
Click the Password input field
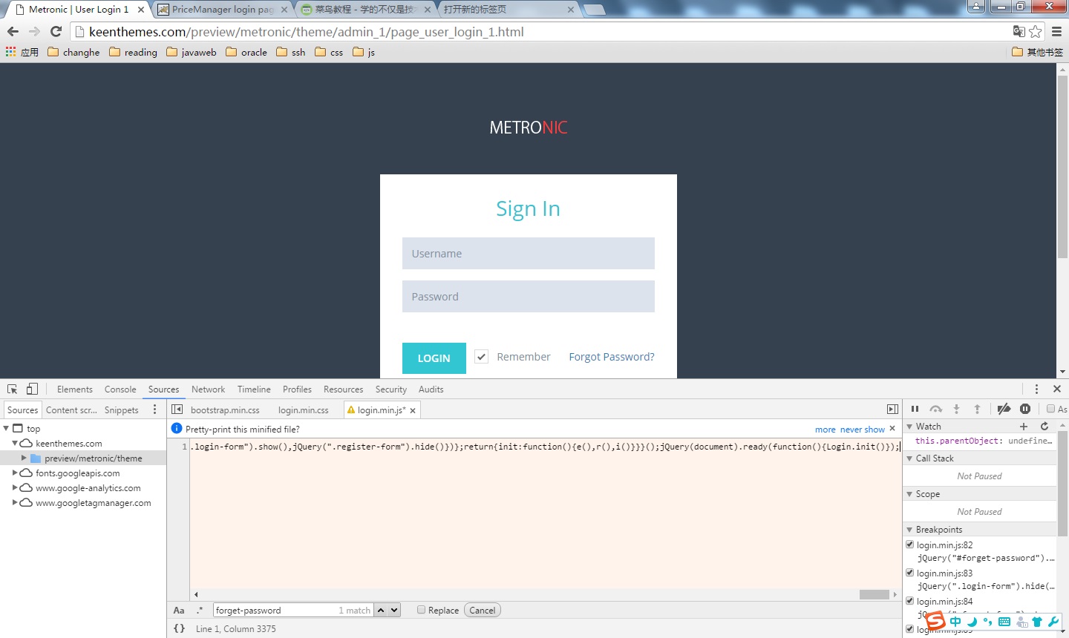[x=529, y=297]
